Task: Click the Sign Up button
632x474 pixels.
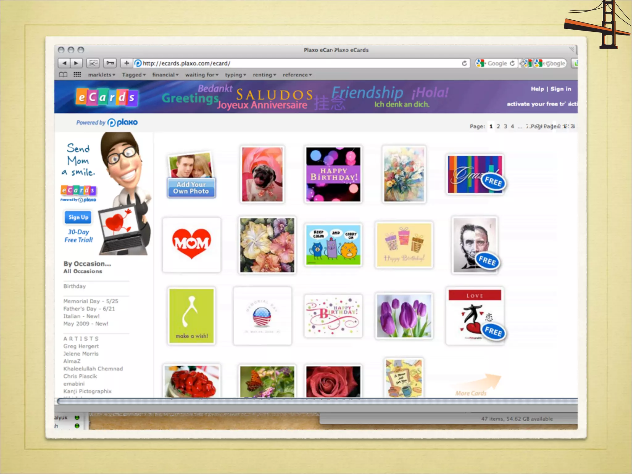Action: point(78,217)
